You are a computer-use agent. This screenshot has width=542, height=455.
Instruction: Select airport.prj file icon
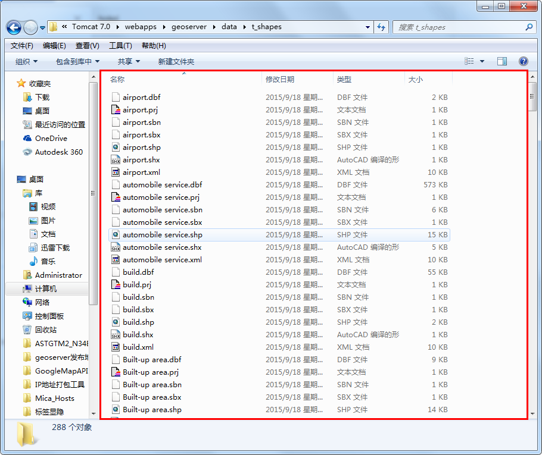click(116, 110)
